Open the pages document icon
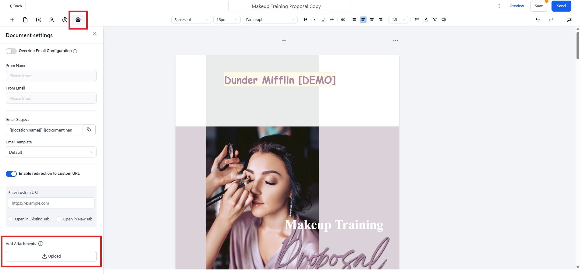 click(25, 20)
